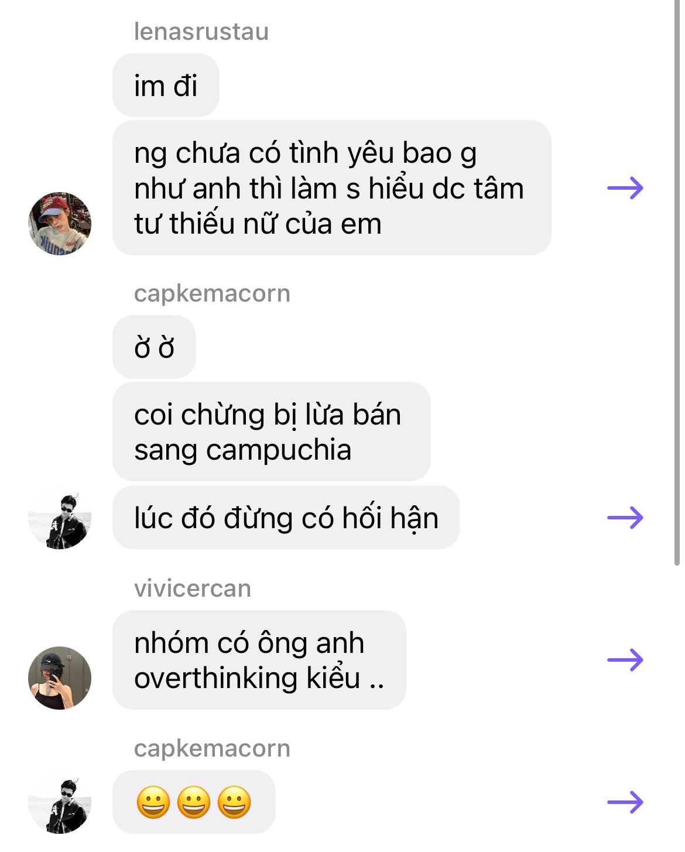The image size is (685, 852).
Task: Tap the arrow beside the overthinking message
Action: 625,660
